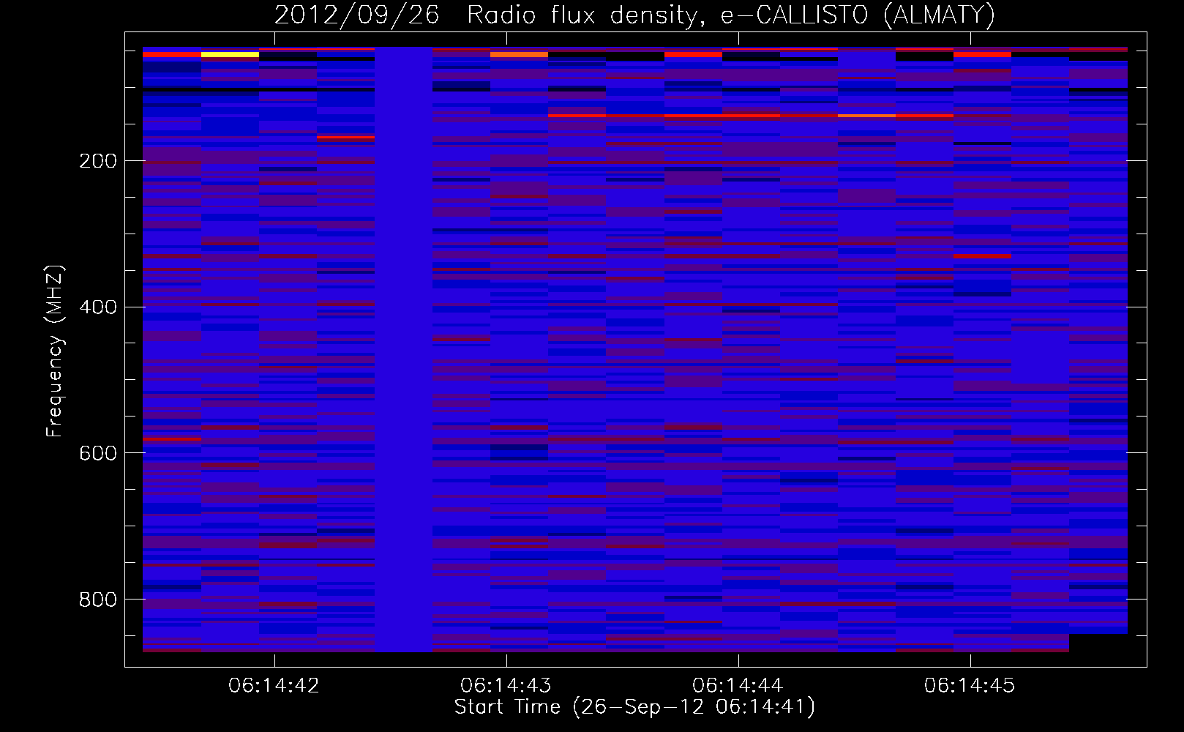Click the 06:14:45 time tick label

point(970,686)
